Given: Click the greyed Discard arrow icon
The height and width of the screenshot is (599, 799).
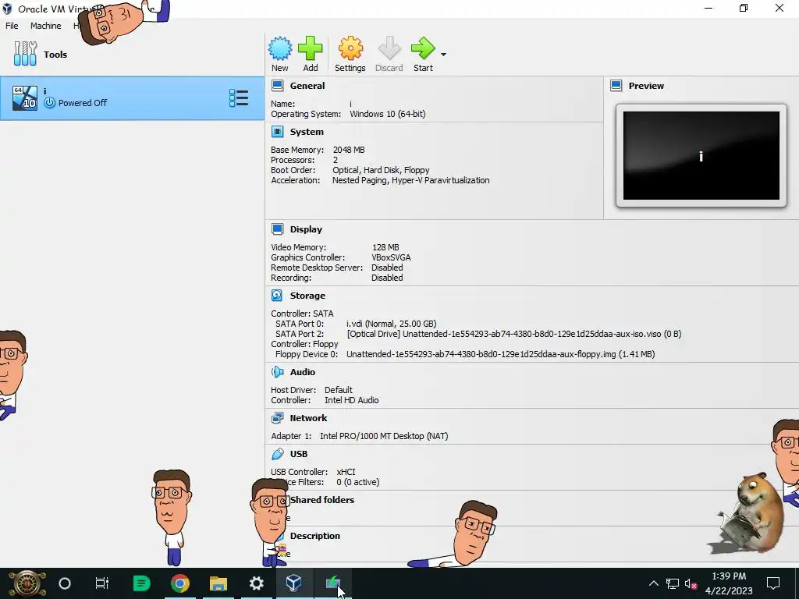Looking at the screenshot, I should (x=389, y=49).
